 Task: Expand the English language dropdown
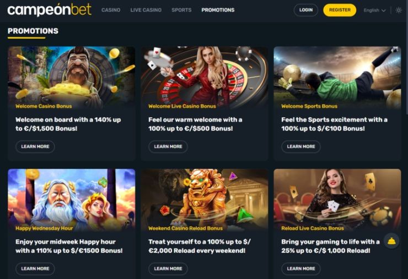[x=374, y=10]
